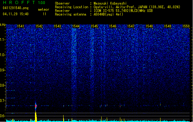The height and width of the screenshot is (122, 193).
Task: Click the 'Observer' field label
Action: click(62, 3)
